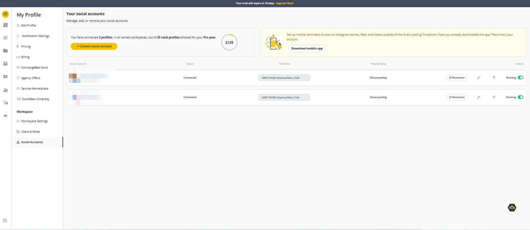Toggle off Running for the first account
The width and height of the screenshot is (530, 230).
[x=520, y=78]
